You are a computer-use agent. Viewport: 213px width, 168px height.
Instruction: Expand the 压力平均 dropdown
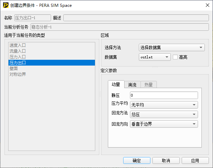click(x=164, y=105)
